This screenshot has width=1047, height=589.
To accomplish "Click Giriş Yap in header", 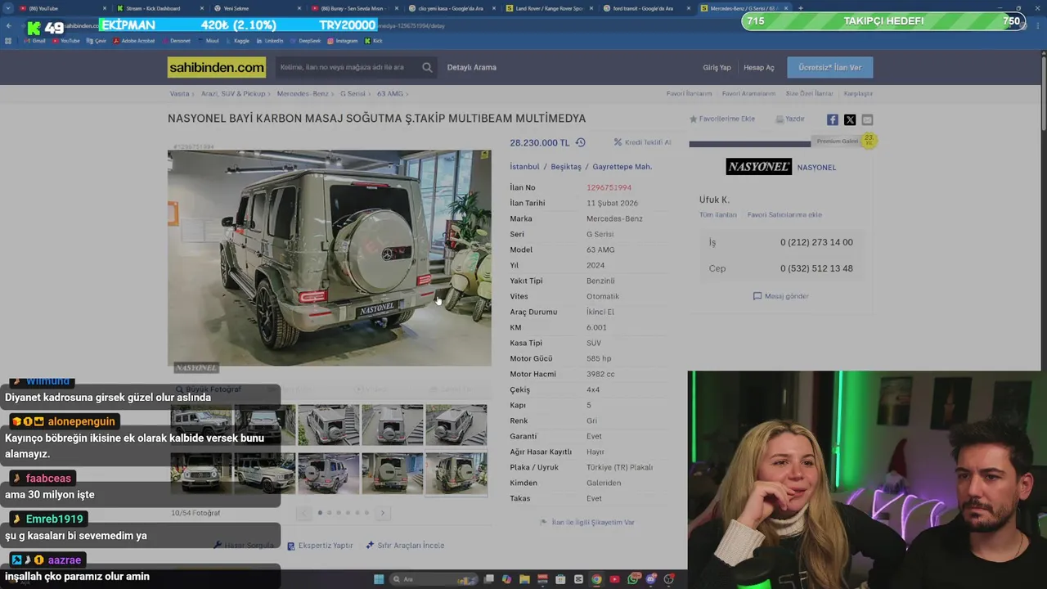I will coord(717,67).
